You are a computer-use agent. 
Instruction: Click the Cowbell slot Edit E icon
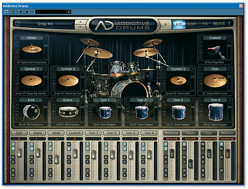coord(229,38)
